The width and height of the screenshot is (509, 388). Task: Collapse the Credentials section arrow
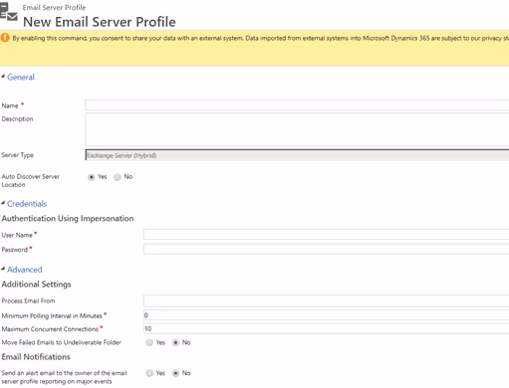click(3, 203)
